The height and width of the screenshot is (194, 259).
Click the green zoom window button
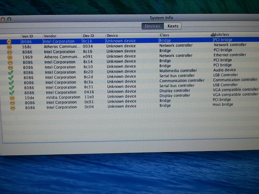[x=9, y=19]
